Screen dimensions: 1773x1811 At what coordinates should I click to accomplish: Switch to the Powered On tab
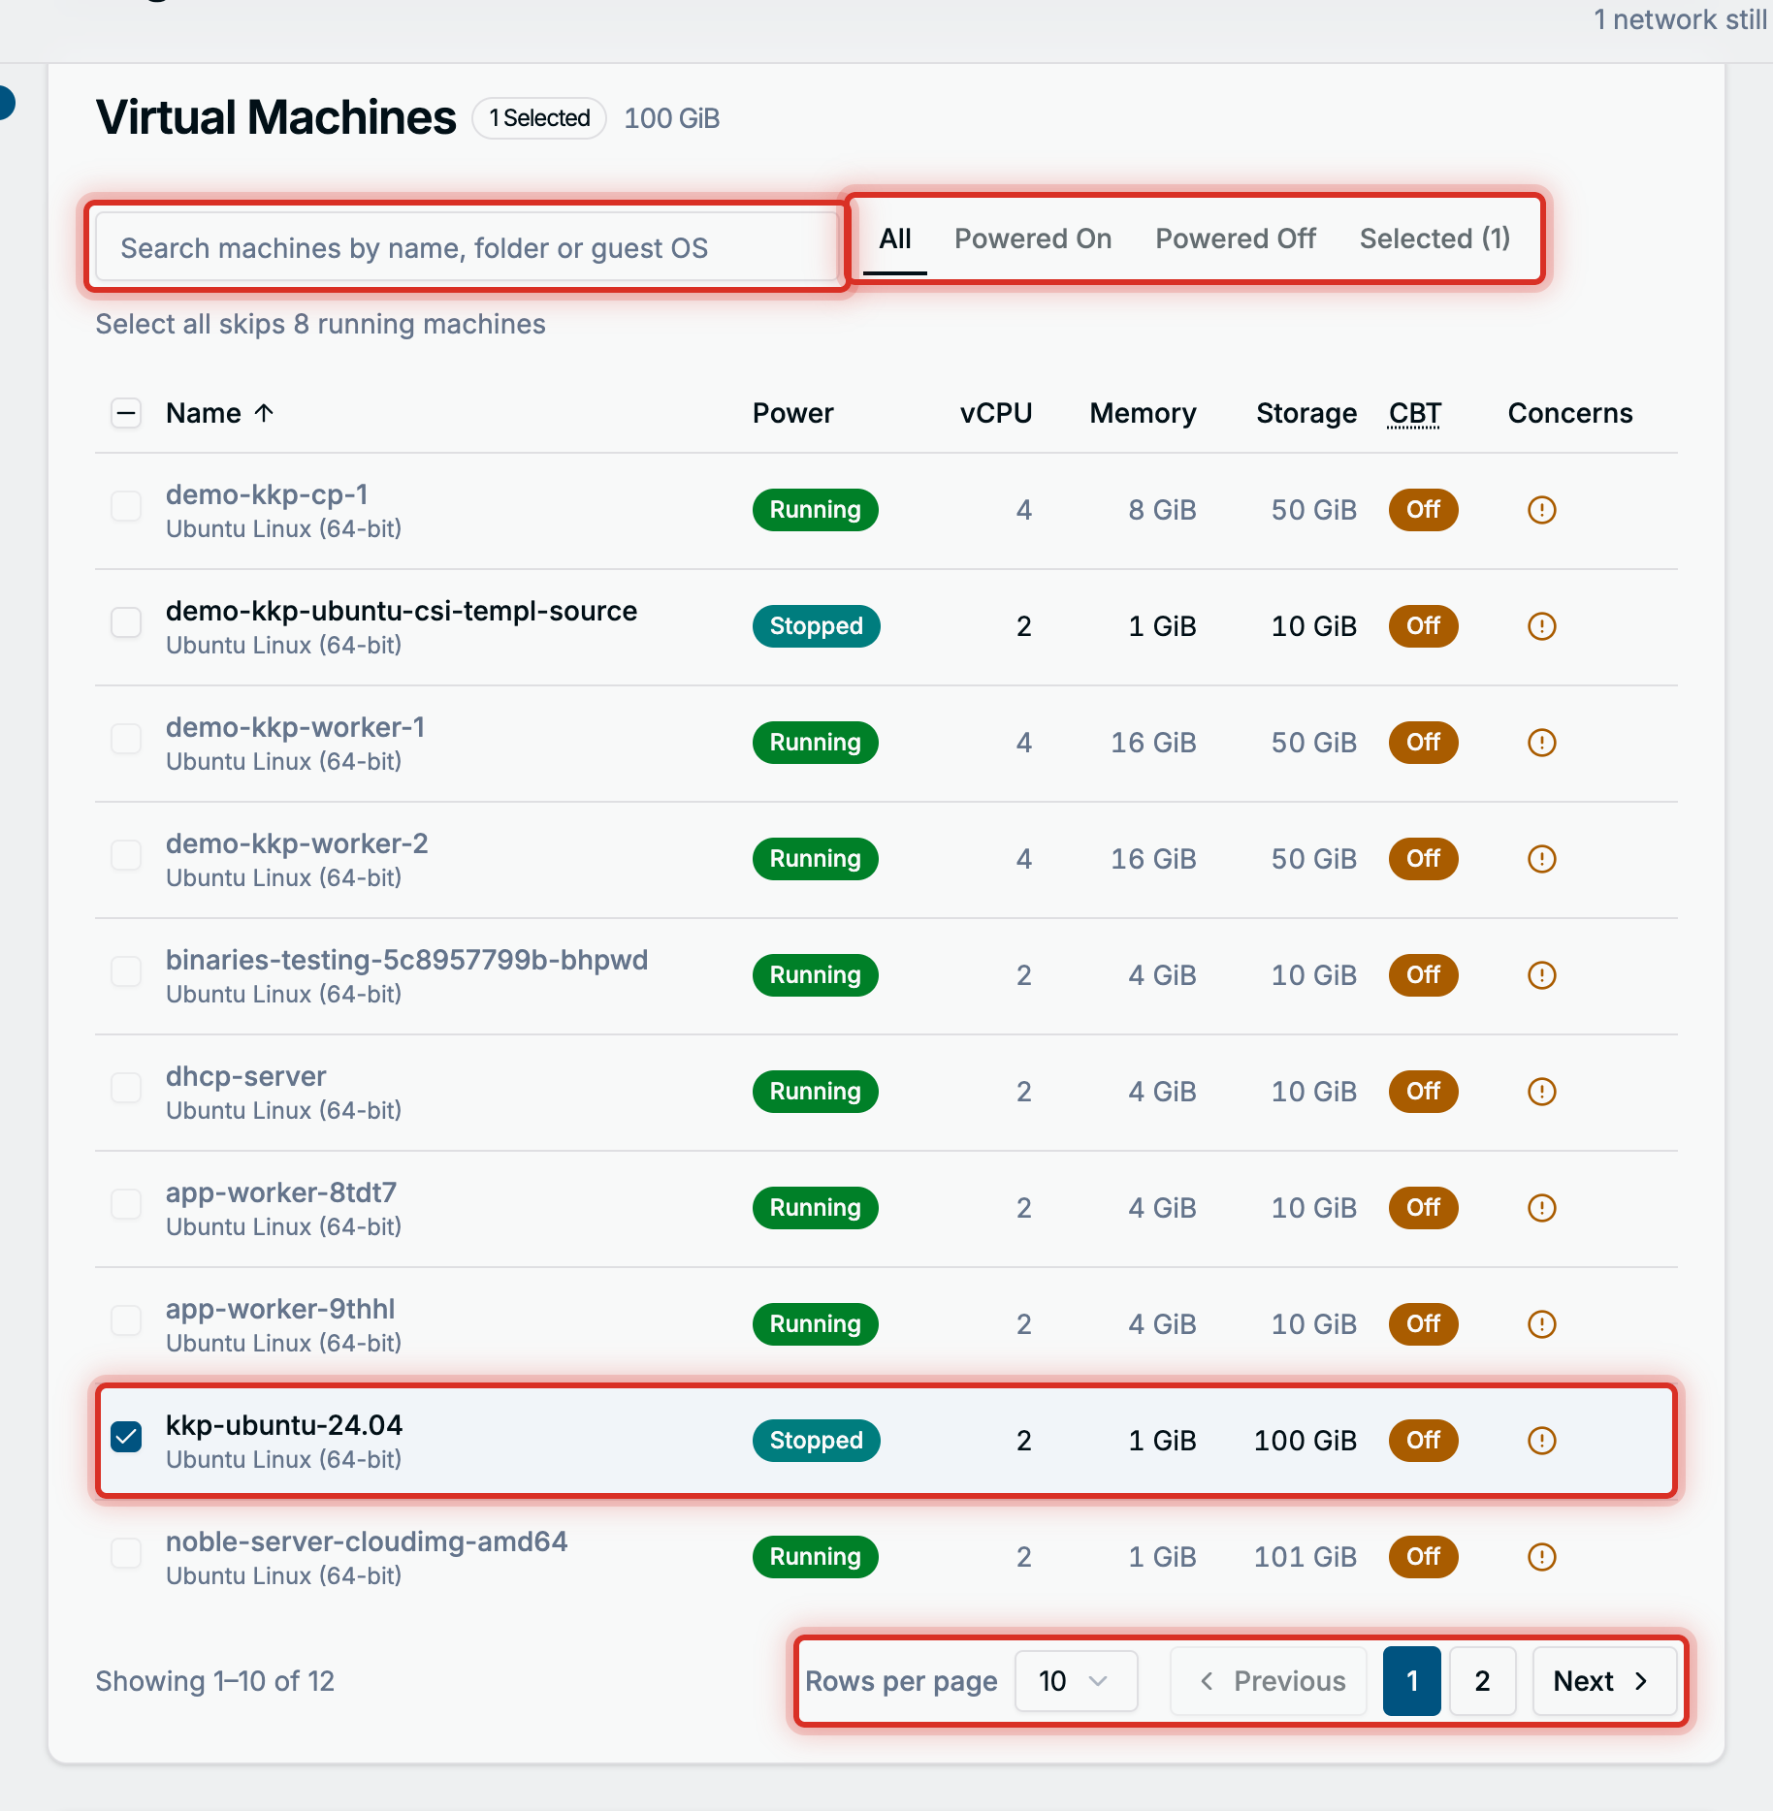coord(1033,239)
